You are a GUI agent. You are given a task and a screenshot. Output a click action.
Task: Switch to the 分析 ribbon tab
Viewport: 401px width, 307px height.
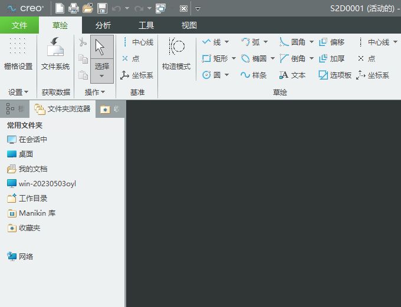(x=103, y=25)
